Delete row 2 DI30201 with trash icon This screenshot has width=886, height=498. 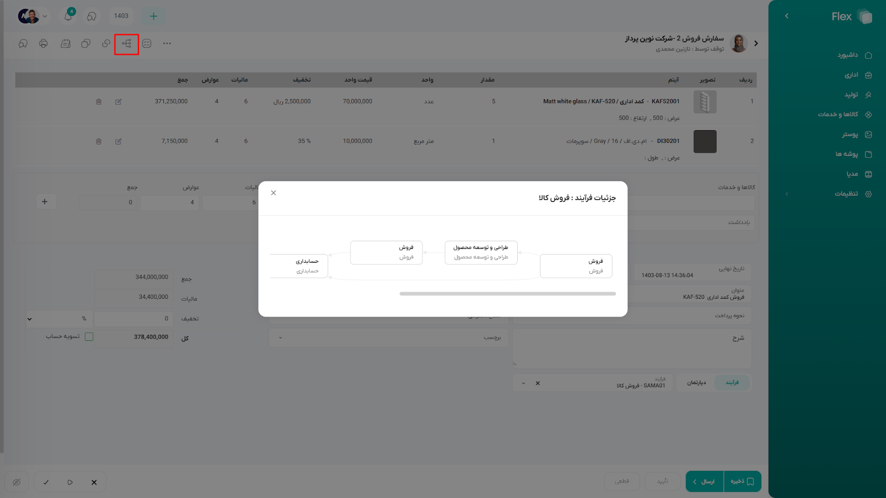click(99, 141)
